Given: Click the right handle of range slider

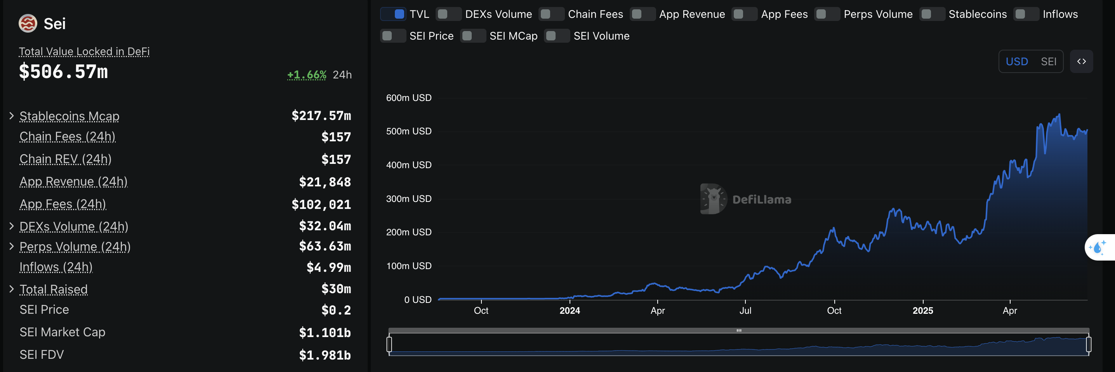Looking at the screenshot, I should pos(1088,344).
